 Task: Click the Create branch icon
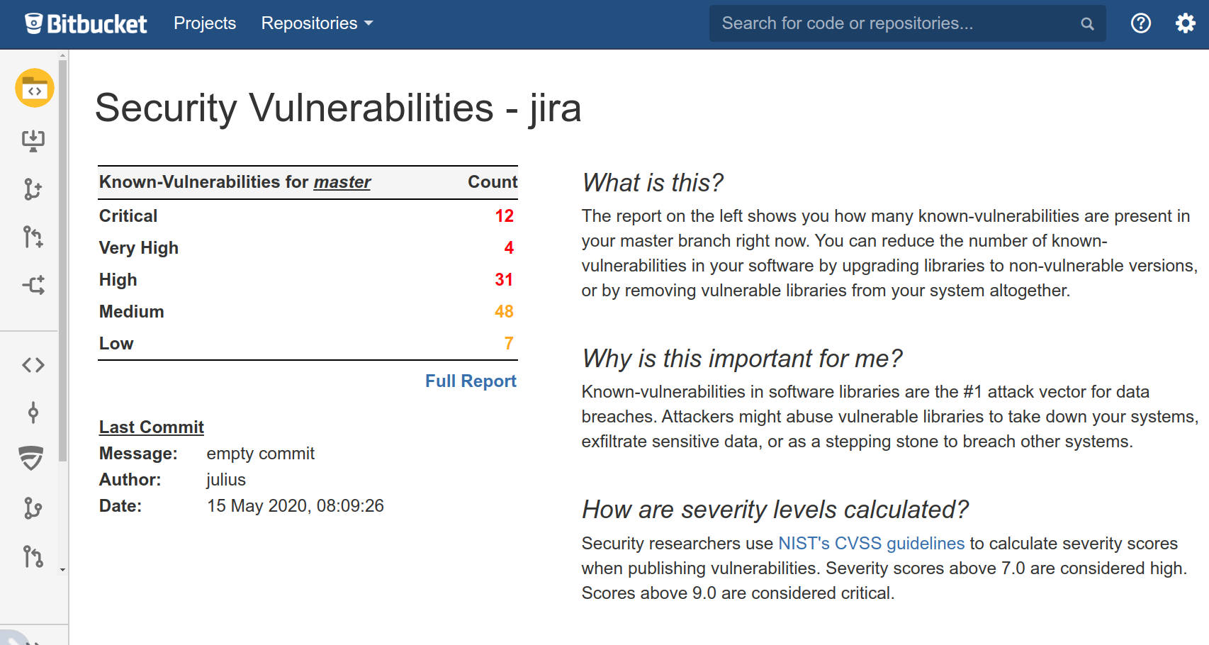click(x=33, y=189)
